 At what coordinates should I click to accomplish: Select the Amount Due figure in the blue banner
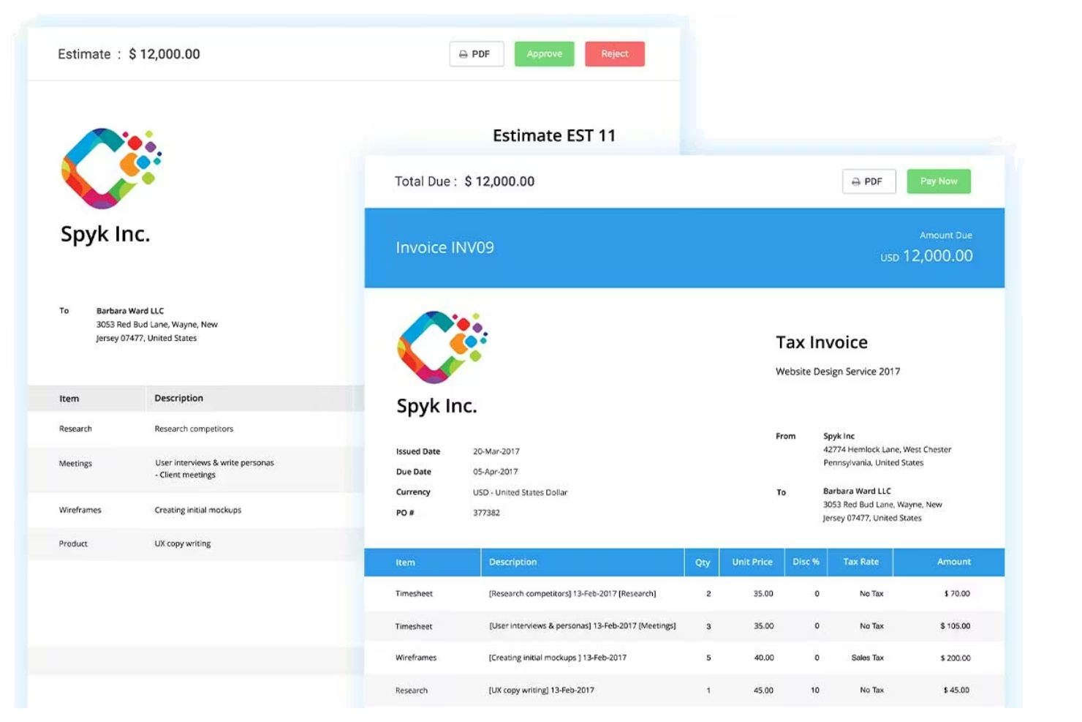(x=937, y=256)
